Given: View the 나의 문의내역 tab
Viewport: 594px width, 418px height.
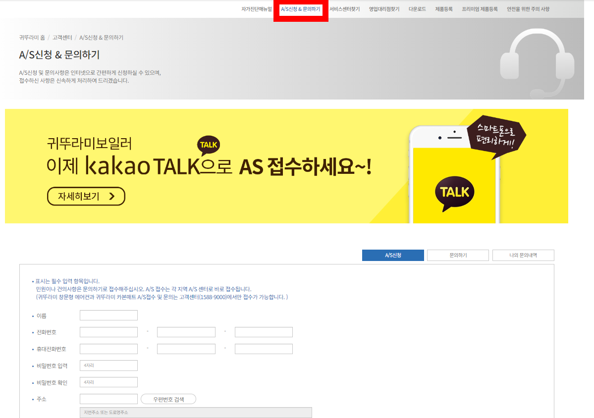Looking at the screenshot, I should point(522,255).
